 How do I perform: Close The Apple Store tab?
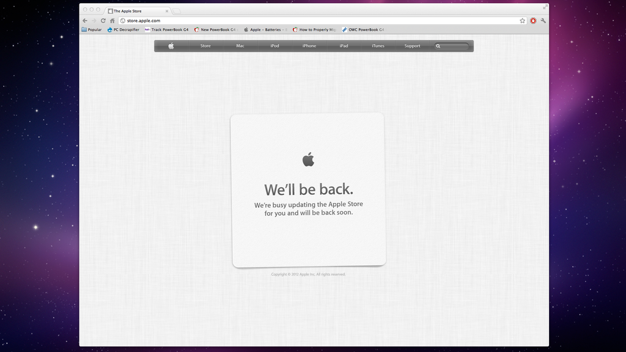click(167, 11)
